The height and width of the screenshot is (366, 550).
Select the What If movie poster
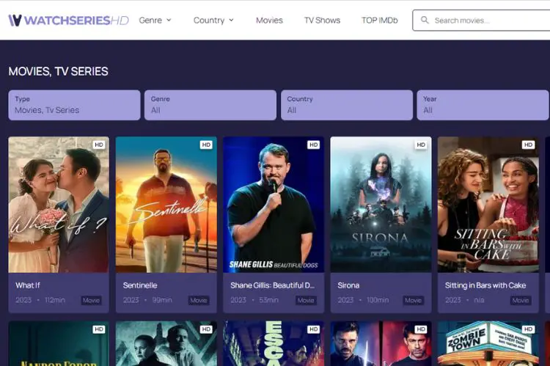59,205
